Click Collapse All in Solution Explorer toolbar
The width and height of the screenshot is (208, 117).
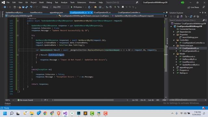pyautogui.click(x=194, y=17)
